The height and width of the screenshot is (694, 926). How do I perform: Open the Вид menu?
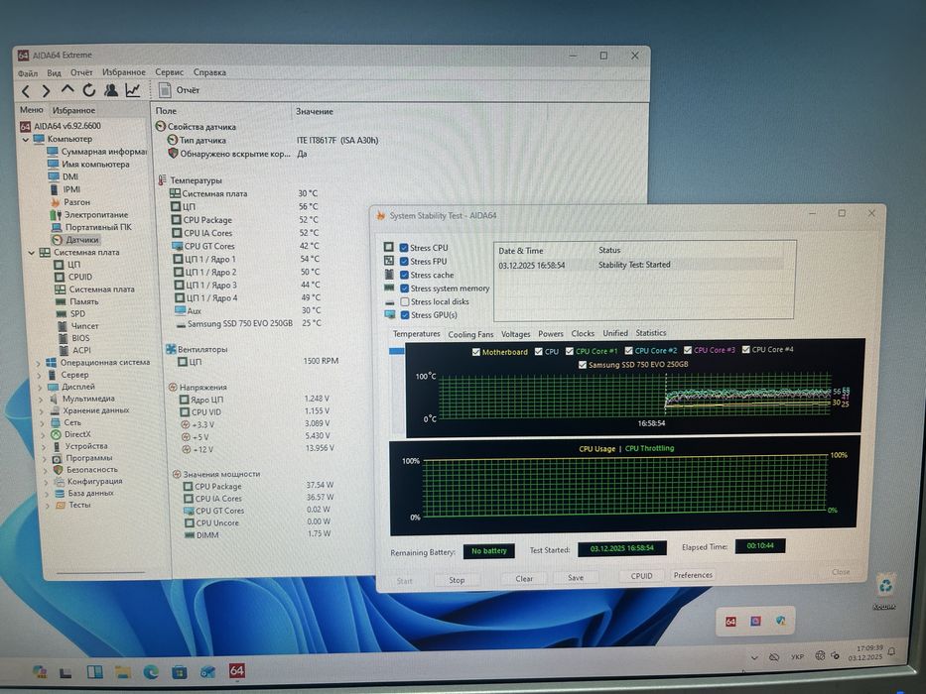[54, 72]
